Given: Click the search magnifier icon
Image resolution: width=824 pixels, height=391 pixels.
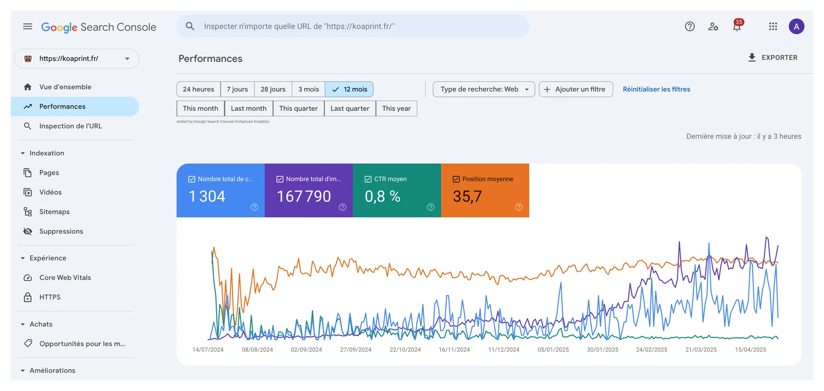Looking at the screenshot, I should (x=190, y=26).
